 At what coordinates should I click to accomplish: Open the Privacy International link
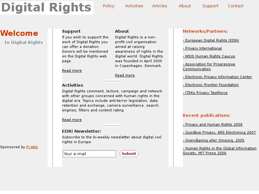pos(202,48)
